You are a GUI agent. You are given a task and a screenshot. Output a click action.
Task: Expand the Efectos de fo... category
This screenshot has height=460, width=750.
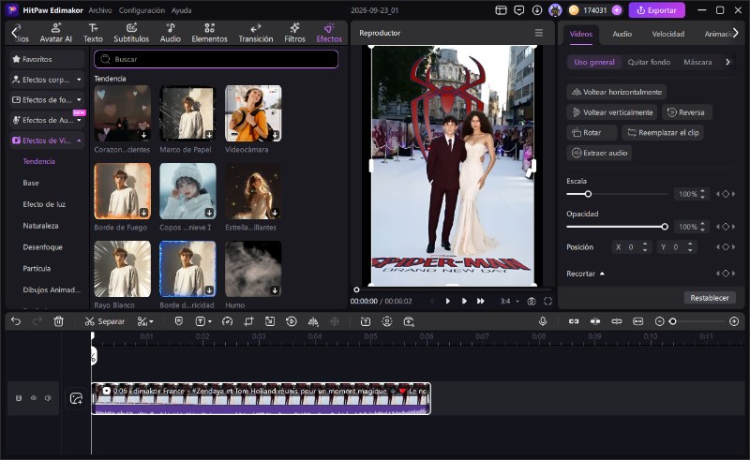click(47, 100)
